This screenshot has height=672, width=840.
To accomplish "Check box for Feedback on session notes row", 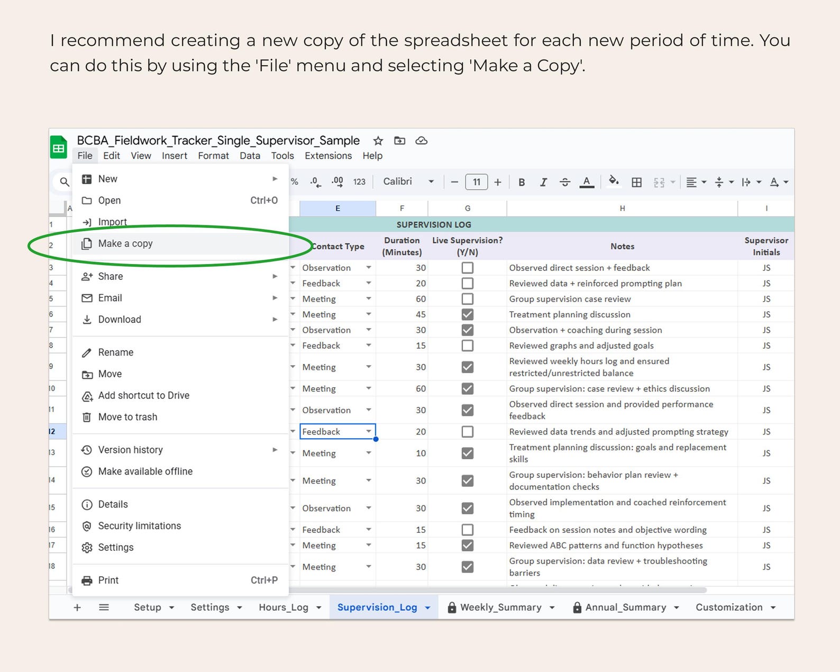I will 468,530.
